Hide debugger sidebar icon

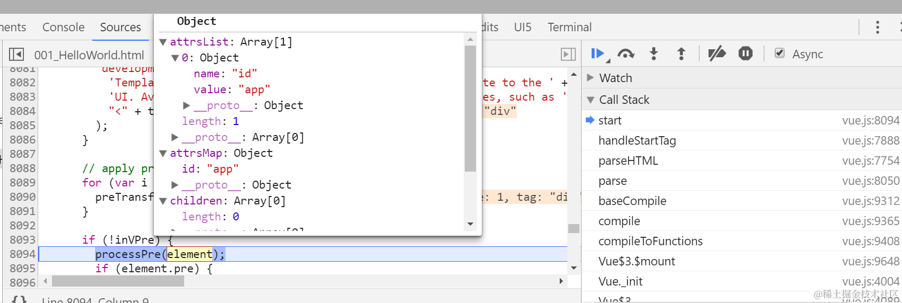coord(568,55)
